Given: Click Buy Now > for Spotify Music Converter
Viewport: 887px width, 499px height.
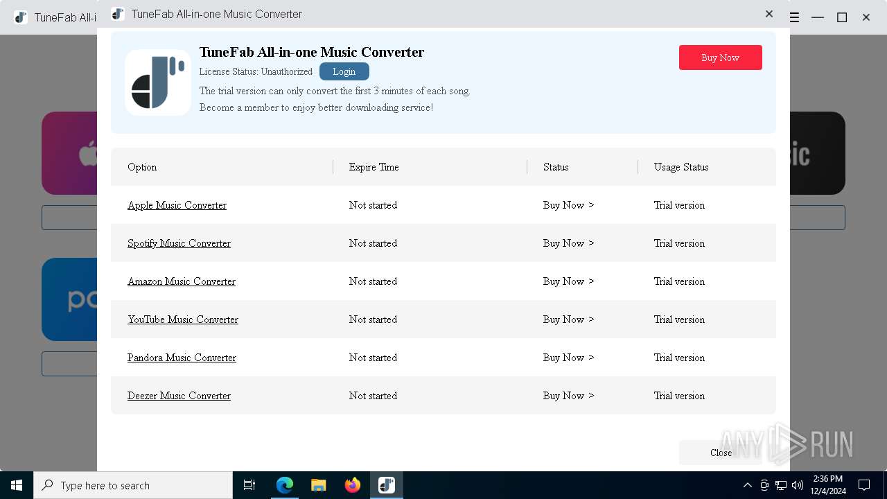Looking at the screenshot, I should (x=569, y=243).
